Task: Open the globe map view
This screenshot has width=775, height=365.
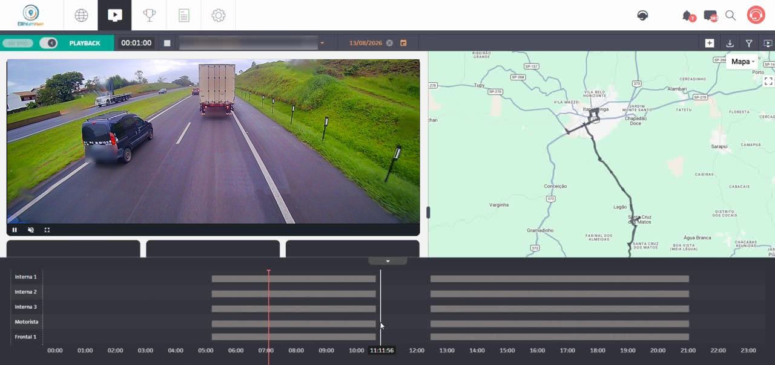Action: click(x=81, y=16)
